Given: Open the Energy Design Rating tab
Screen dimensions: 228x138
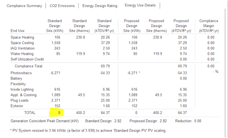Looking at the screenshot, I should [99, 6].
